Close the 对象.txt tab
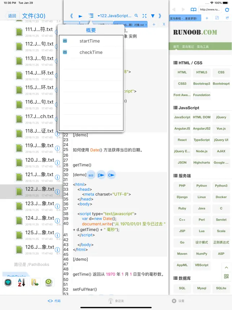Image resolution: width=232 pixels, height=310 pixels. pos(146,25)
